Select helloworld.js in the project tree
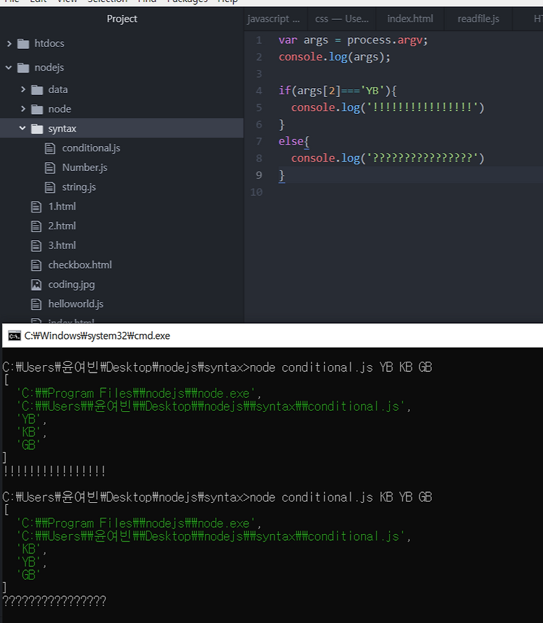 77,304
